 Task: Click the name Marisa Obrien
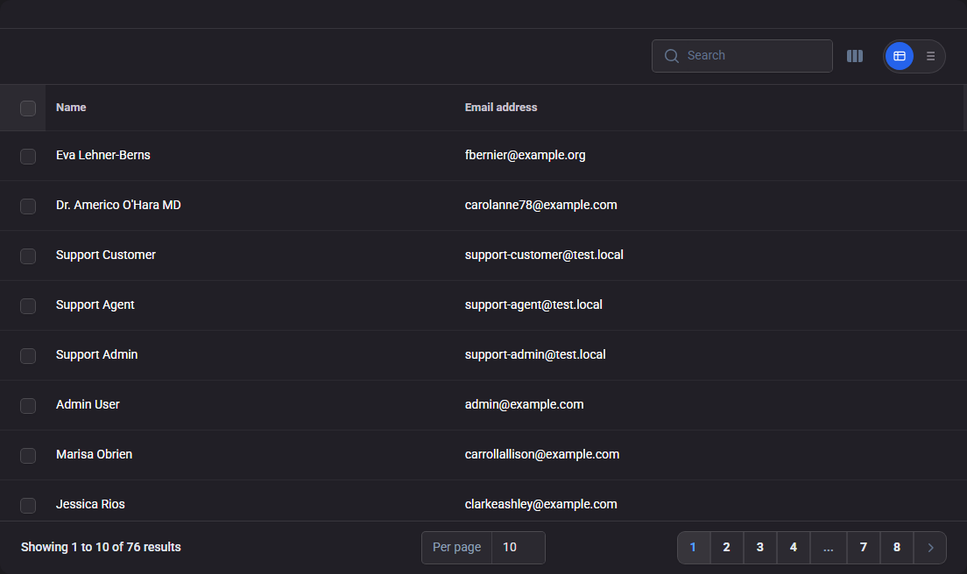pyautogui.click(x=94, y=454)
